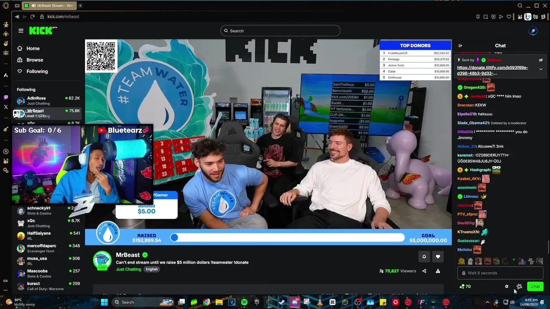The height and width of the screenshot is (309, 550).
Task: Click the browser back arrow
Action: pyautogui.click(x=17, y=17)
